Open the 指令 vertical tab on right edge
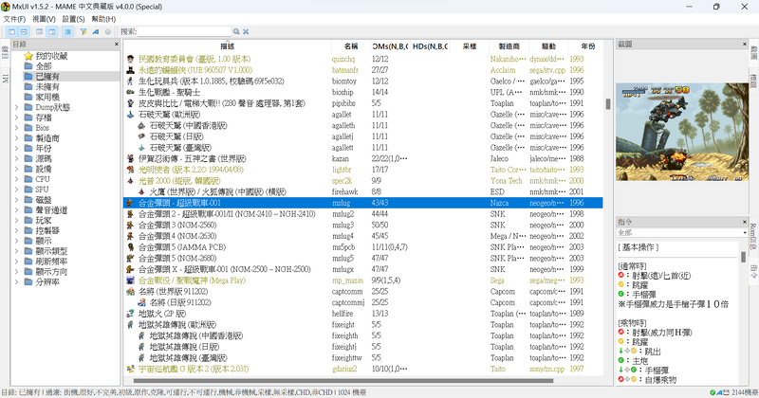759x398 pixels. [x=753, y=272]
